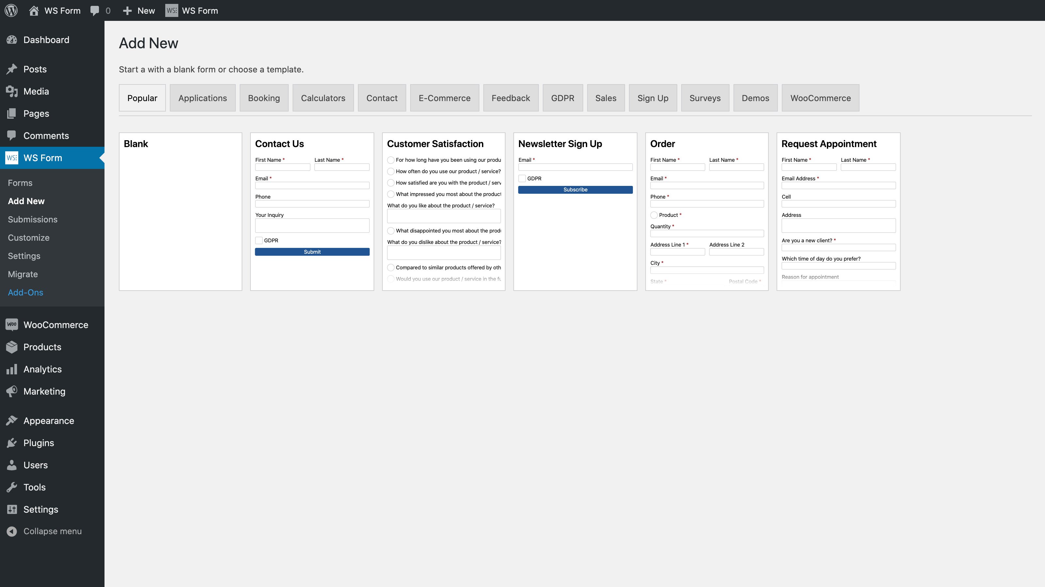
Task: Click the Subscribe button in Newsletter template
Action: 575,190
